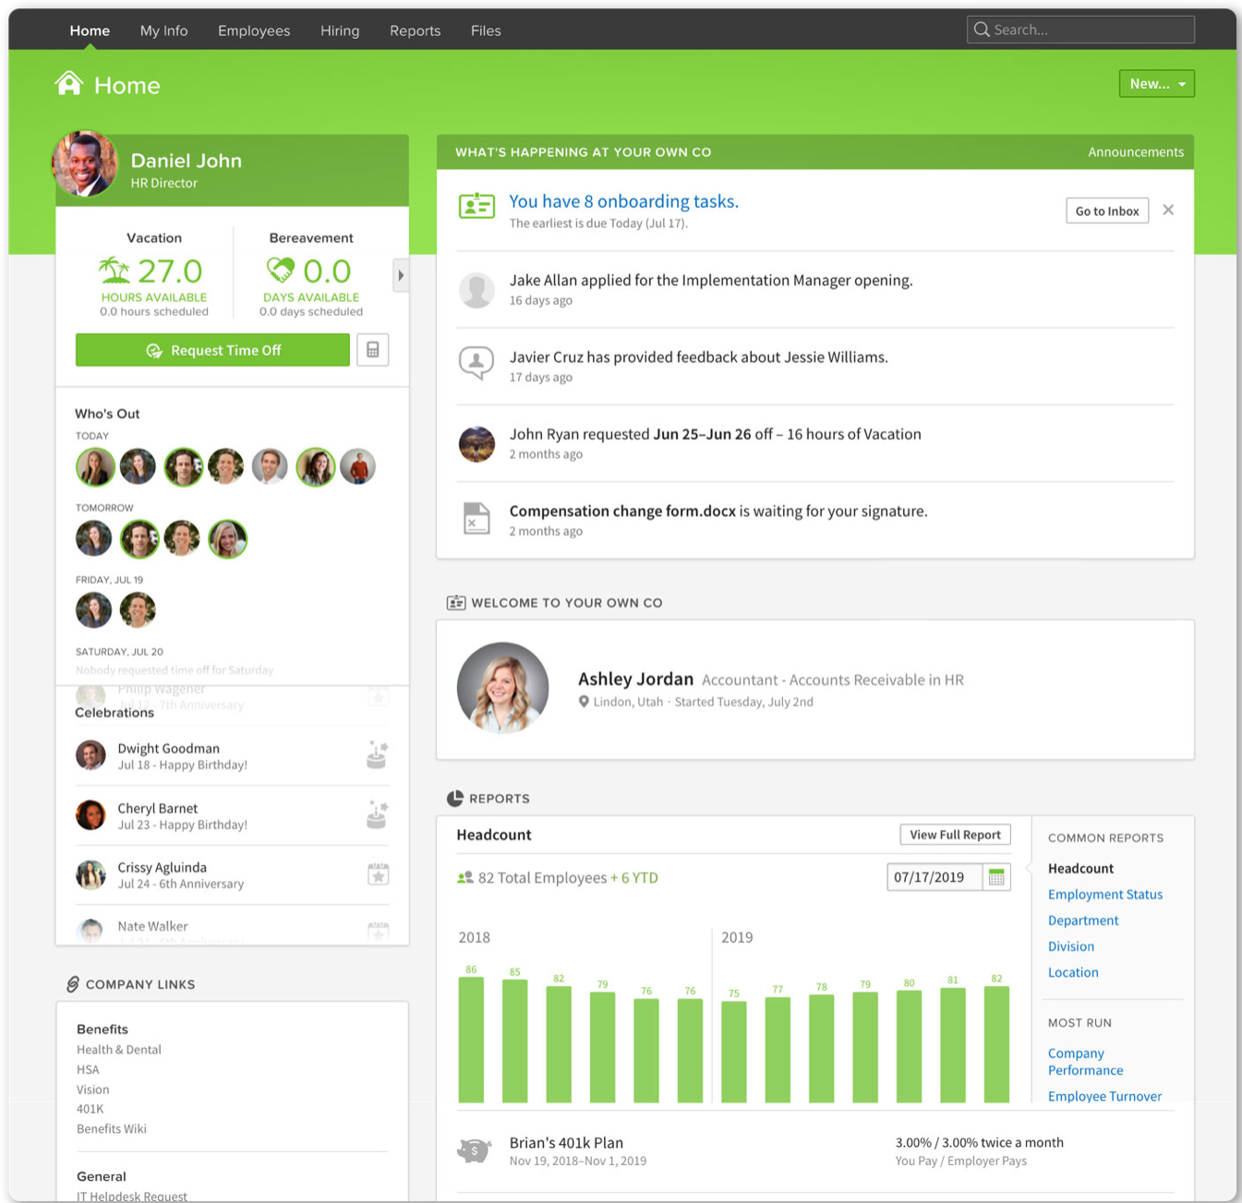Click the search magnifier icon
Screen dimensions: 1242x1203
(982, 30)
